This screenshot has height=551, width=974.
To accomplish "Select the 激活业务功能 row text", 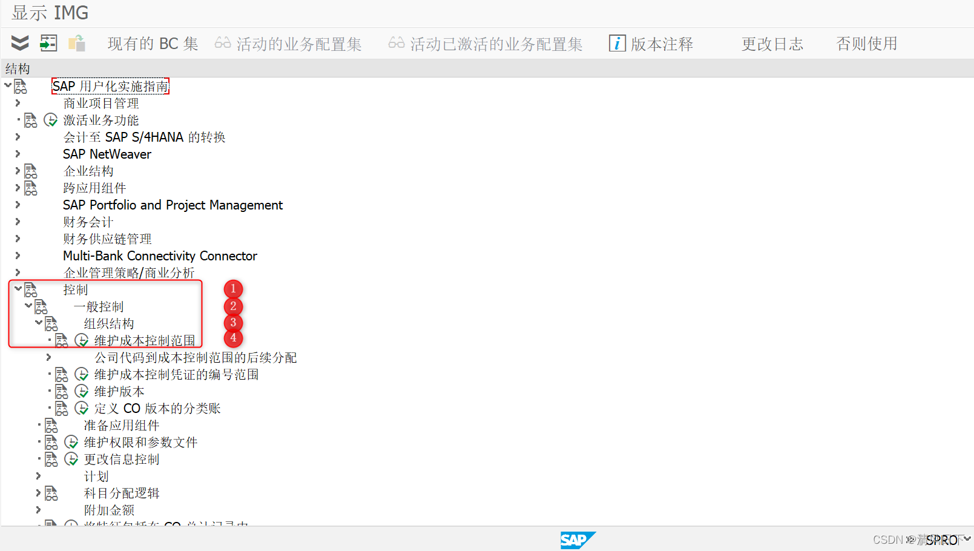I will 101,120.
